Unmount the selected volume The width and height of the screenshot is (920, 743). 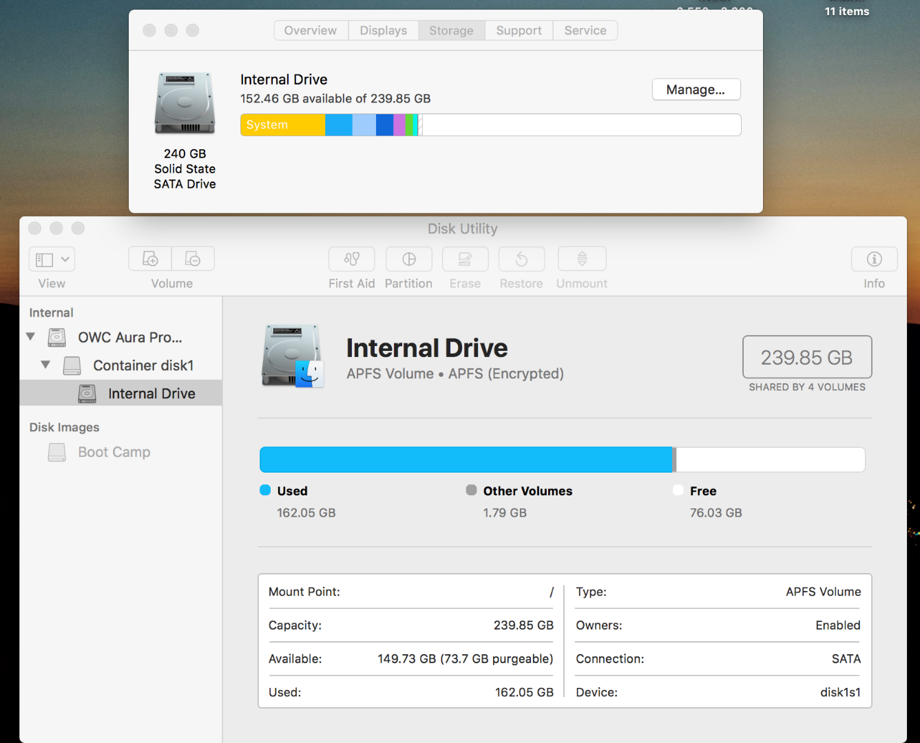coord(582,259)
